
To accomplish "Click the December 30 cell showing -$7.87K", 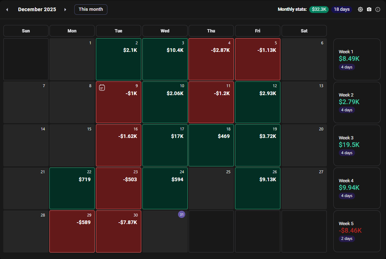I will click(118, 231).
